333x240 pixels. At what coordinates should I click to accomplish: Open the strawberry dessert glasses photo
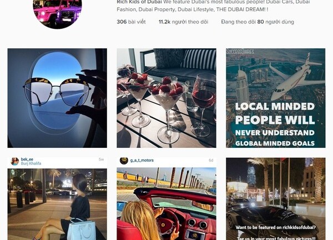pyautogui.click(x=167, y=98)
